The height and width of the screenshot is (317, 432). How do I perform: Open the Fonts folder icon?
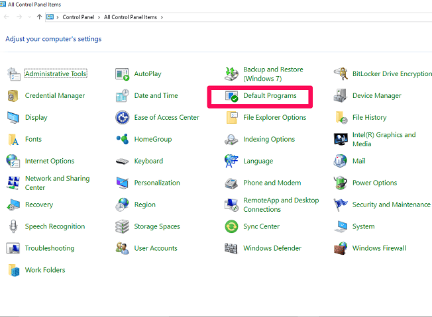pyautogui.click(x=13, y=140)
